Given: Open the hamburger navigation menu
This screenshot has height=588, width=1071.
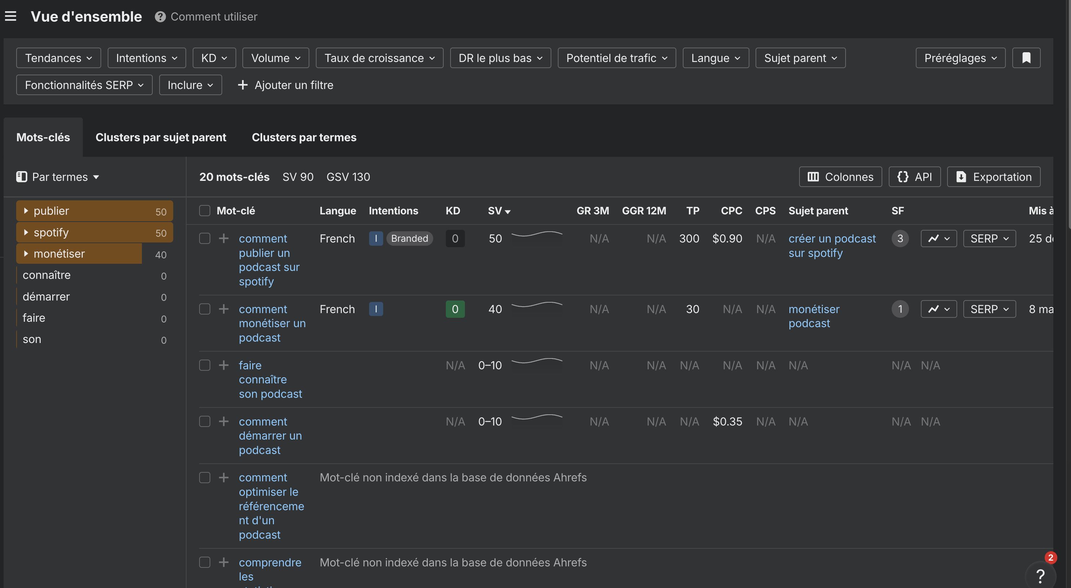Looking at the screenshot, I should pos(10,16).
